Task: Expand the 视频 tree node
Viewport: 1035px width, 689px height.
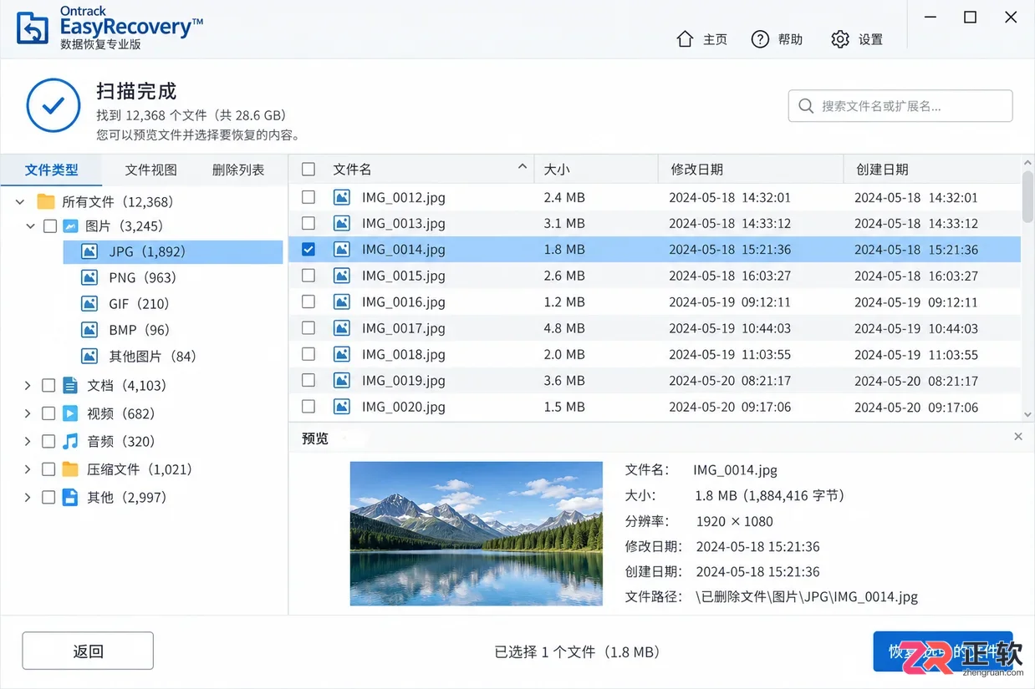Action: 28,413
